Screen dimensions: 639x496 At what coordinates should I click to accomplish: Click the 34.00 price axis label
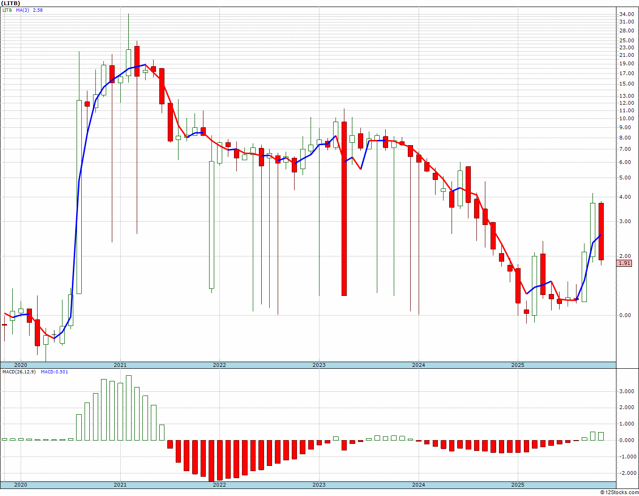point(627,15)
